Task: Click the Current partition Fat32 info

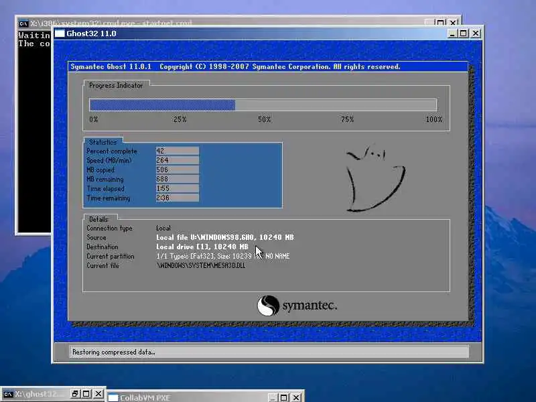Action: [x=223, y=256]
